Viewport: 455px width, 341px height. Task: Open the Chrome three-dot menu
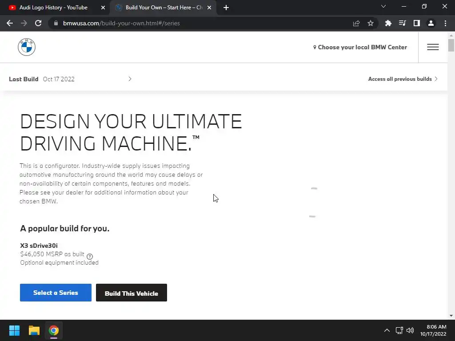pyautogui.click(x=445, y=23)
